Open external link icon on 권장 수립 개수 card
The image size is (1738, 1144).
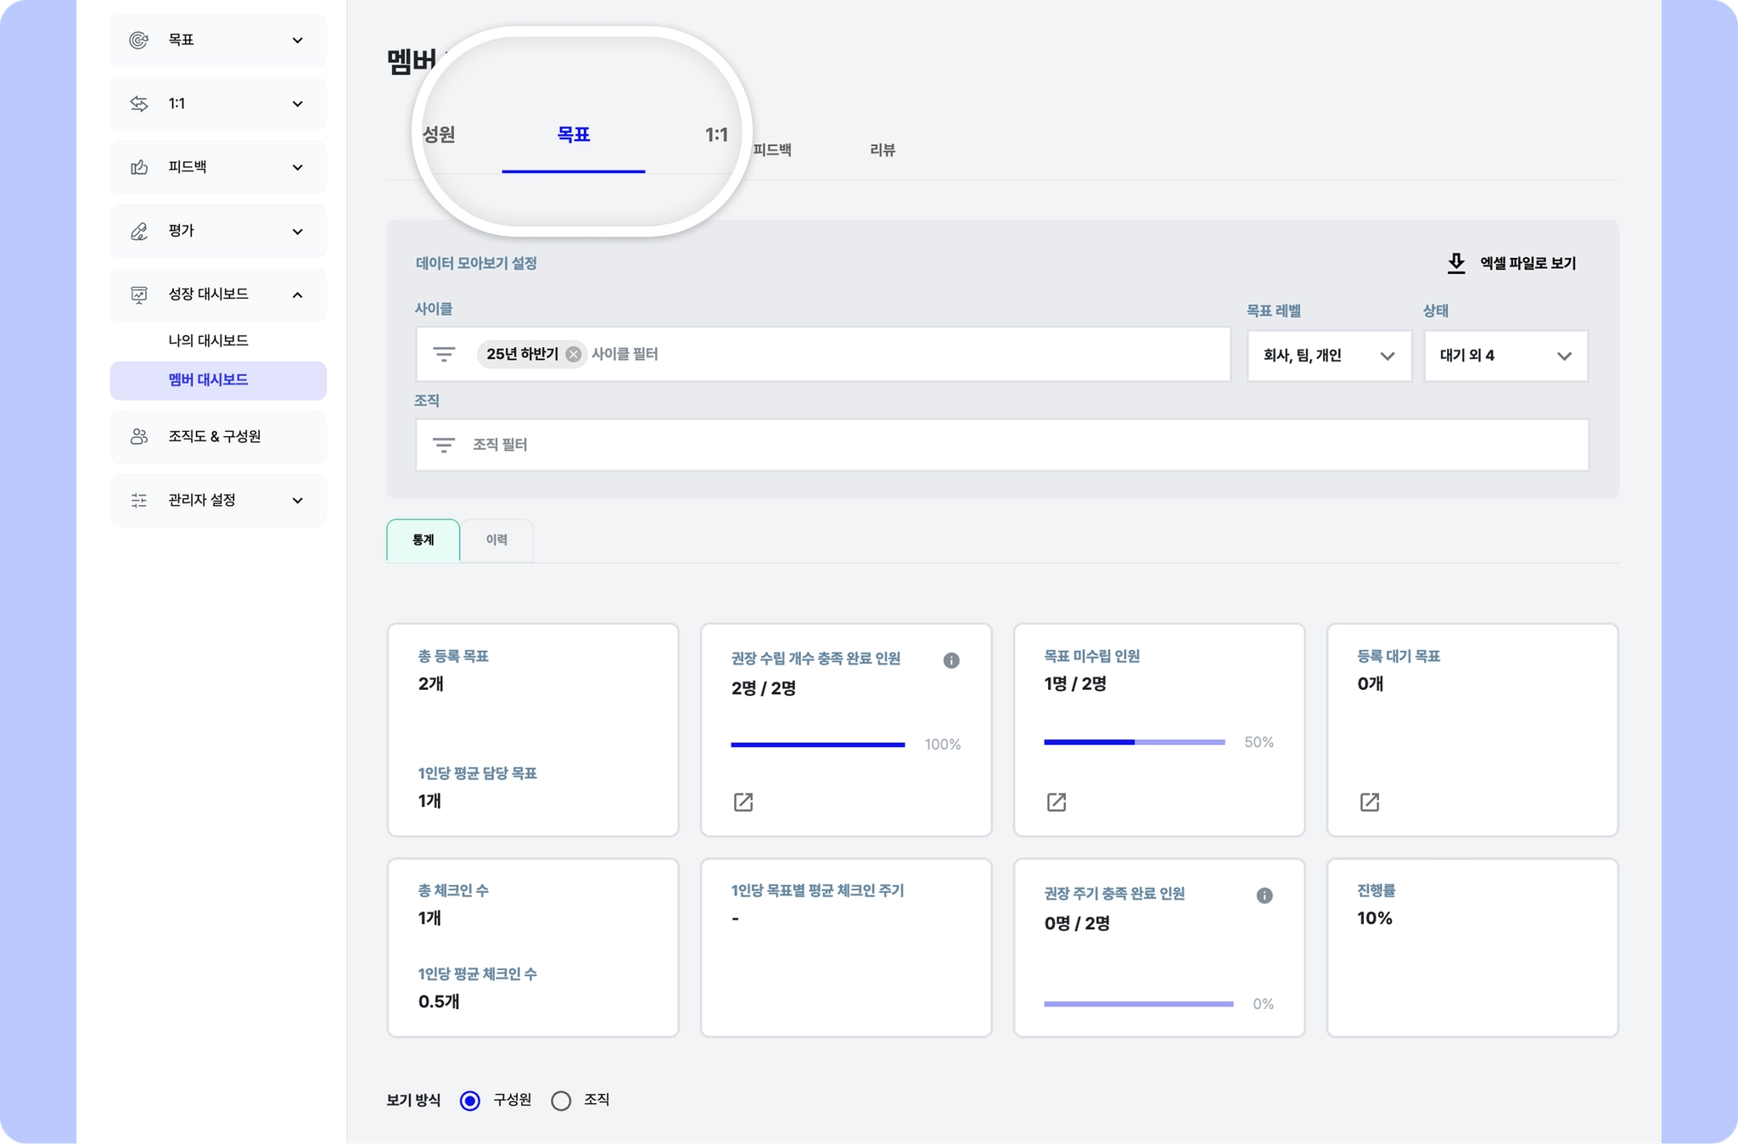(x=743, y=802)
